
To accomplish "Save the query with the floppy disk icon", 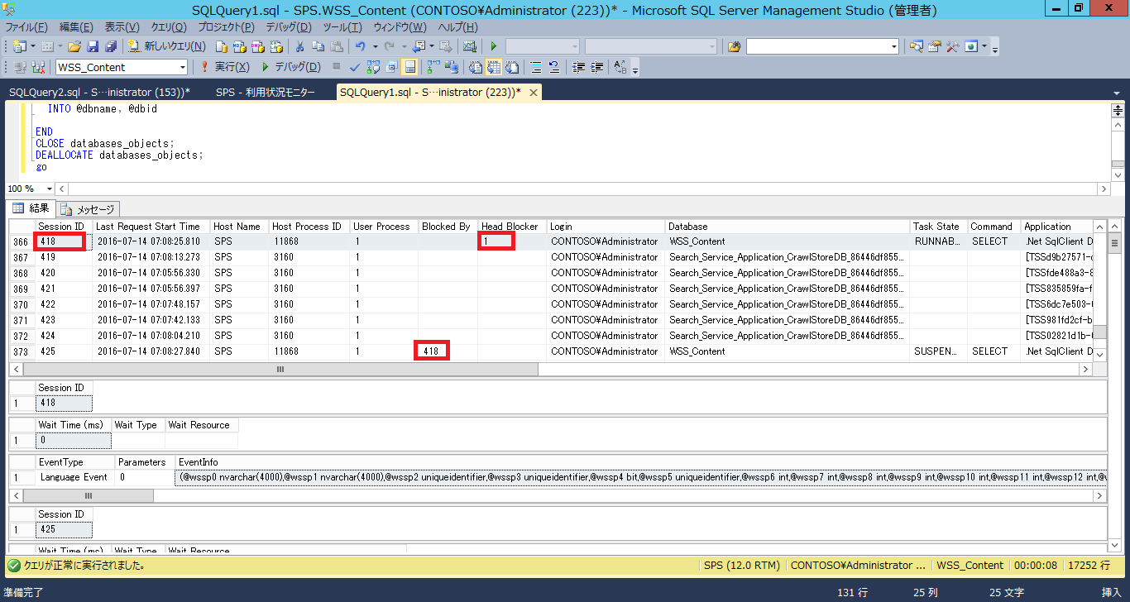I will click(x=93, y=46).
